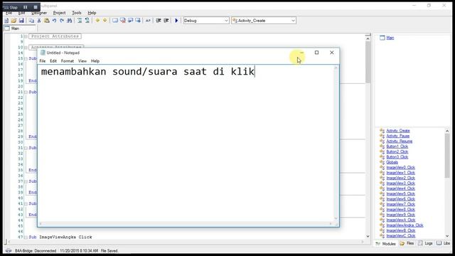
Task: Collapse the Sub block at line 31
Action: pyautogui.click(x=26, y=148)
